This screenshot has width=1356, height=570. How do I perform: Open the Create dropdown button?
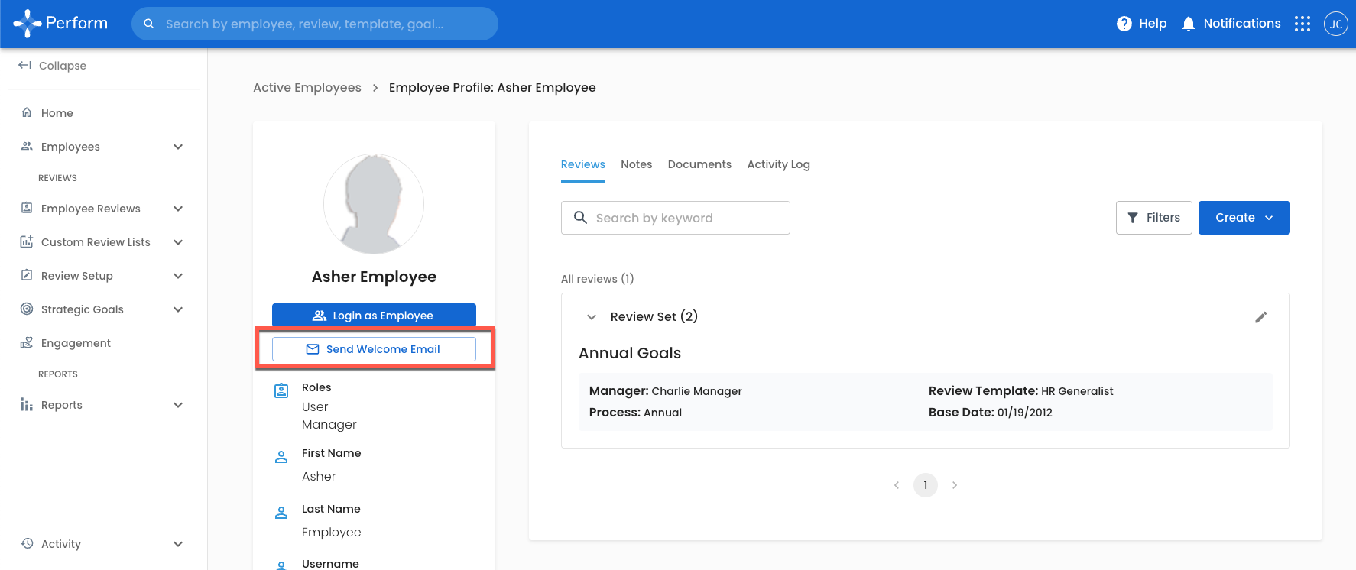(x=1244, y=218)
